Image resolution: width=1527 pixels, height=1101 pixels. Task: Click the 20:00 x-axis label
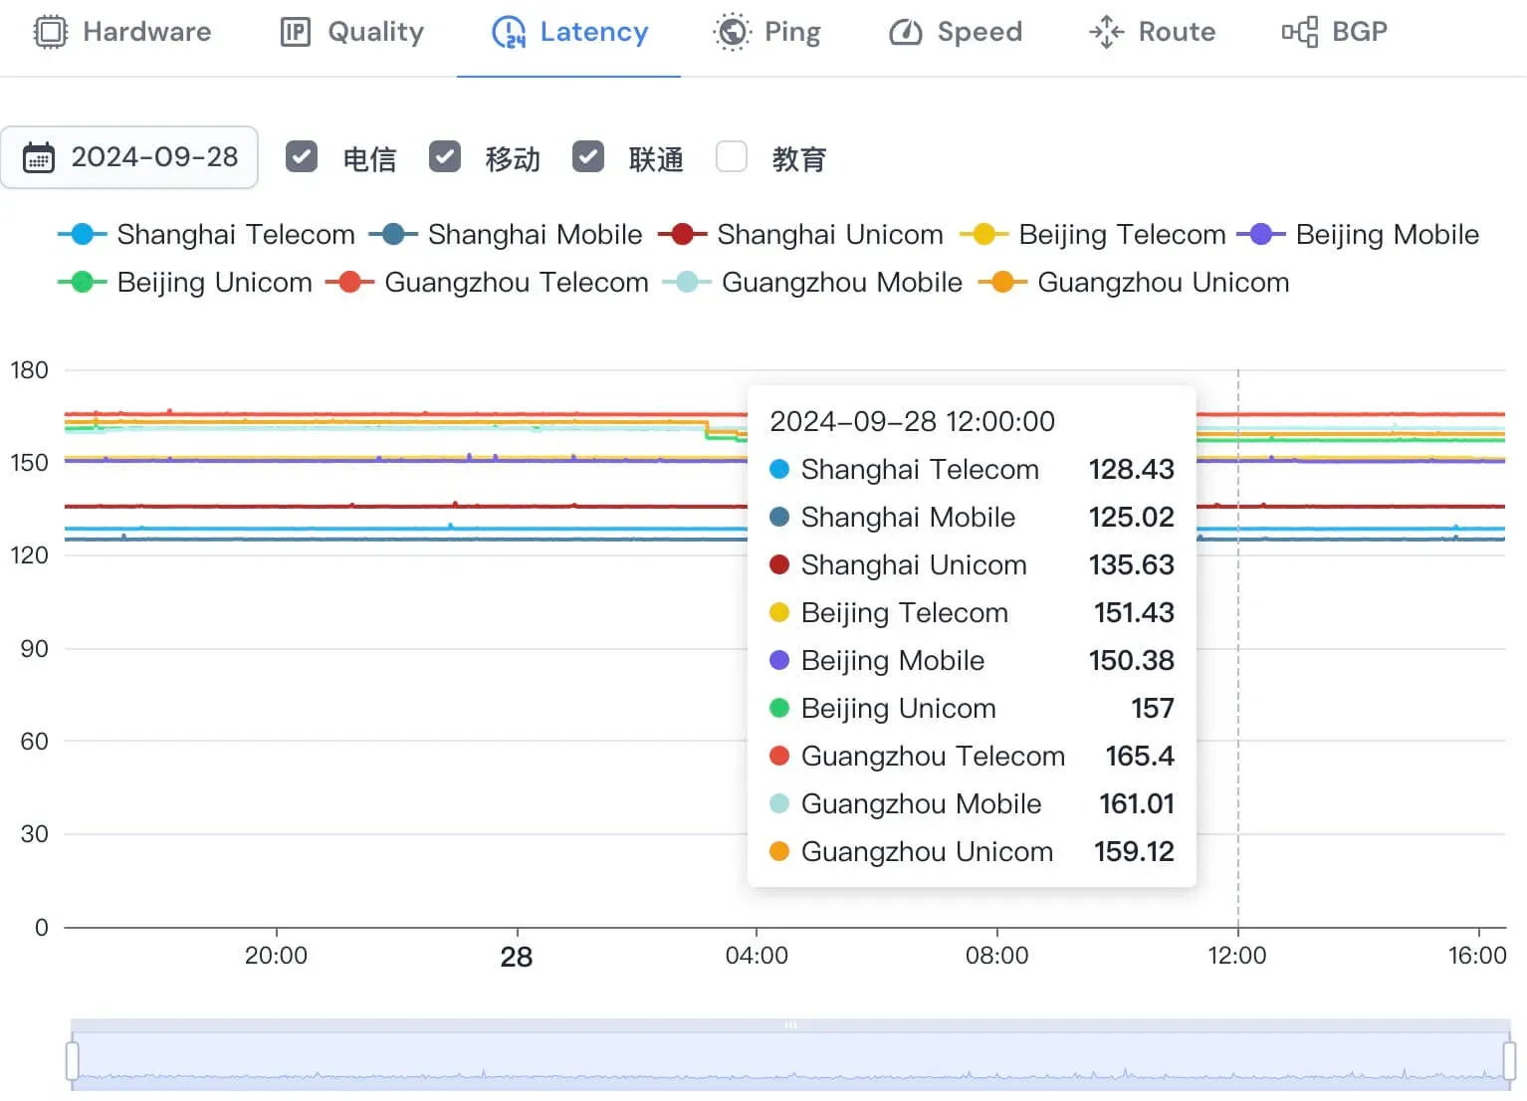click(x=276, y=957)
